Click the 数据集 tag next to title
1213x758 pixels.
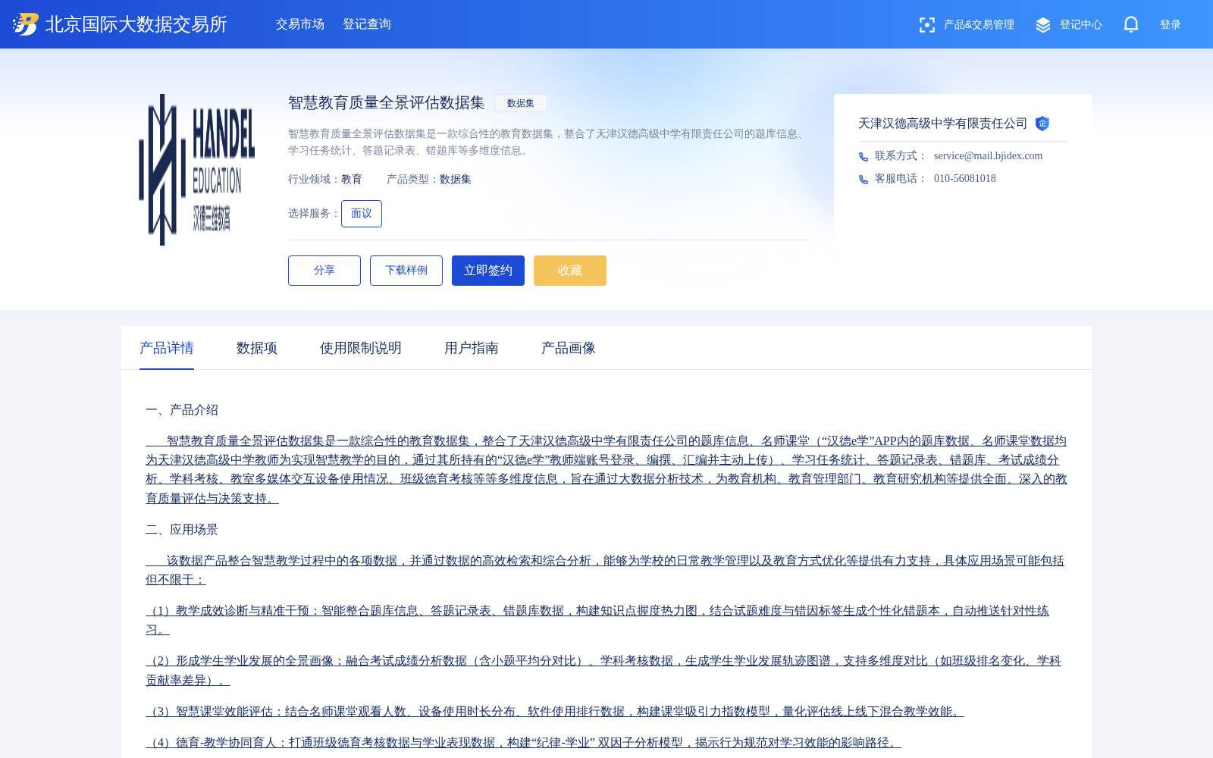(521, 103)
